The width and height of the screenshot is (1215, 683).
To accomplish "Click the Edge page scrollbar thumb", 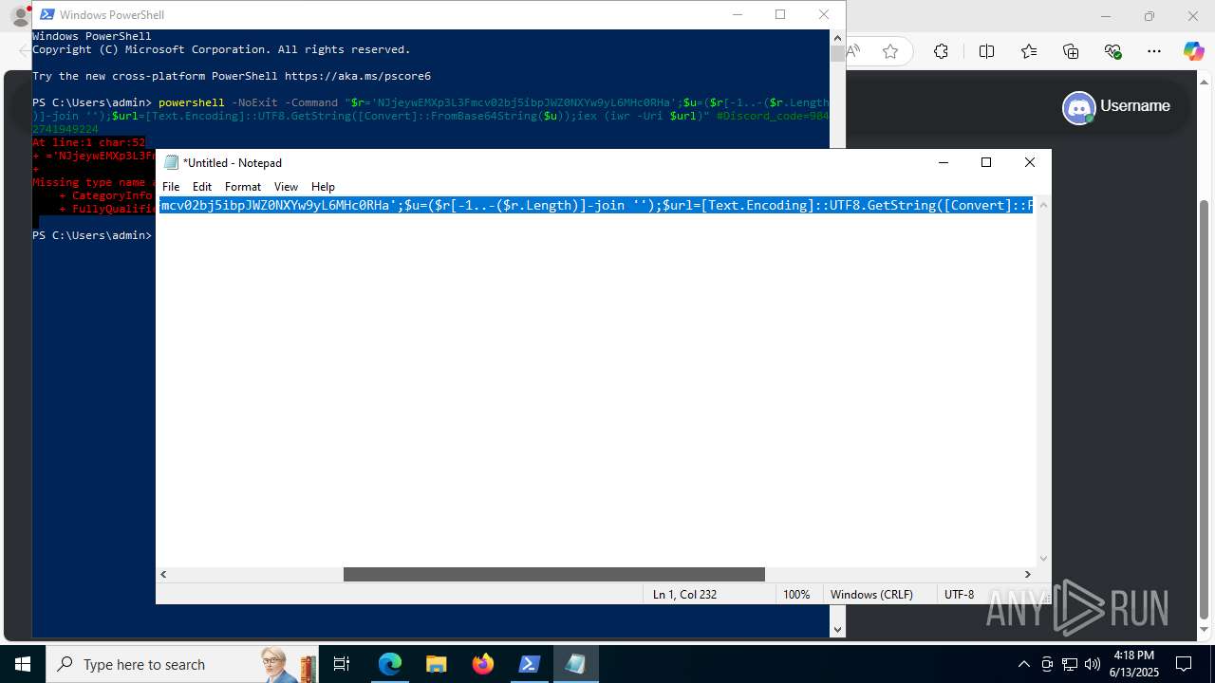I will click(1206, 408).
